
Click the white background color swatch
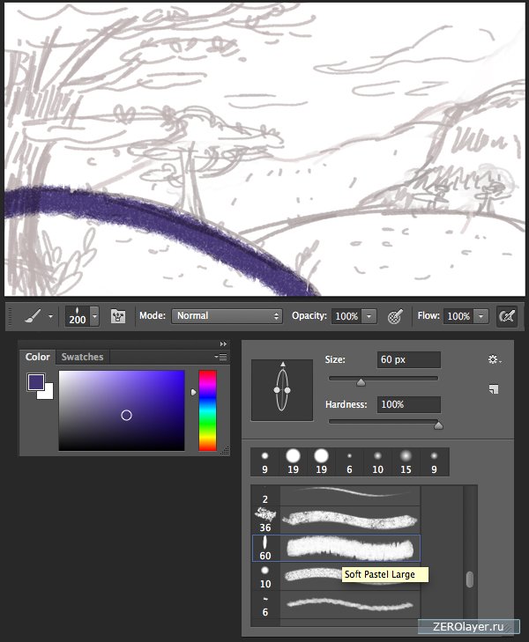coord(47,393)
